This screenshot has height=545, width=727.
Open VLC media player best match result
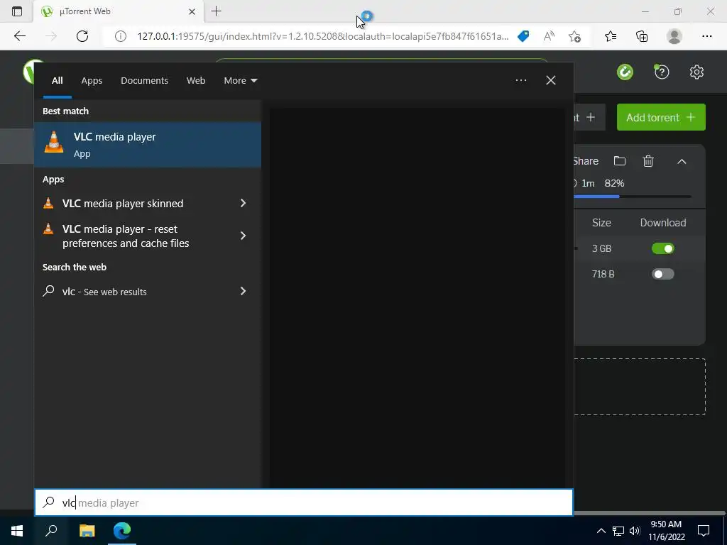tap(148, 145)
